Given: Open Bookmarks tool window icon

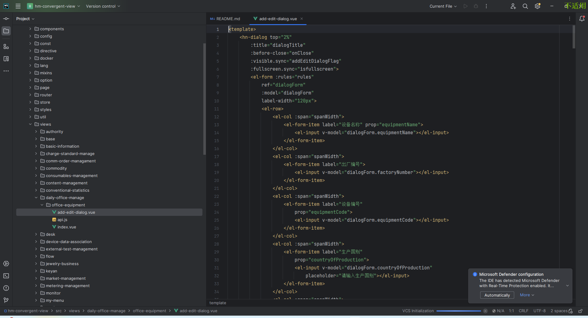Looking at the screenshot, I should [6, 59].
